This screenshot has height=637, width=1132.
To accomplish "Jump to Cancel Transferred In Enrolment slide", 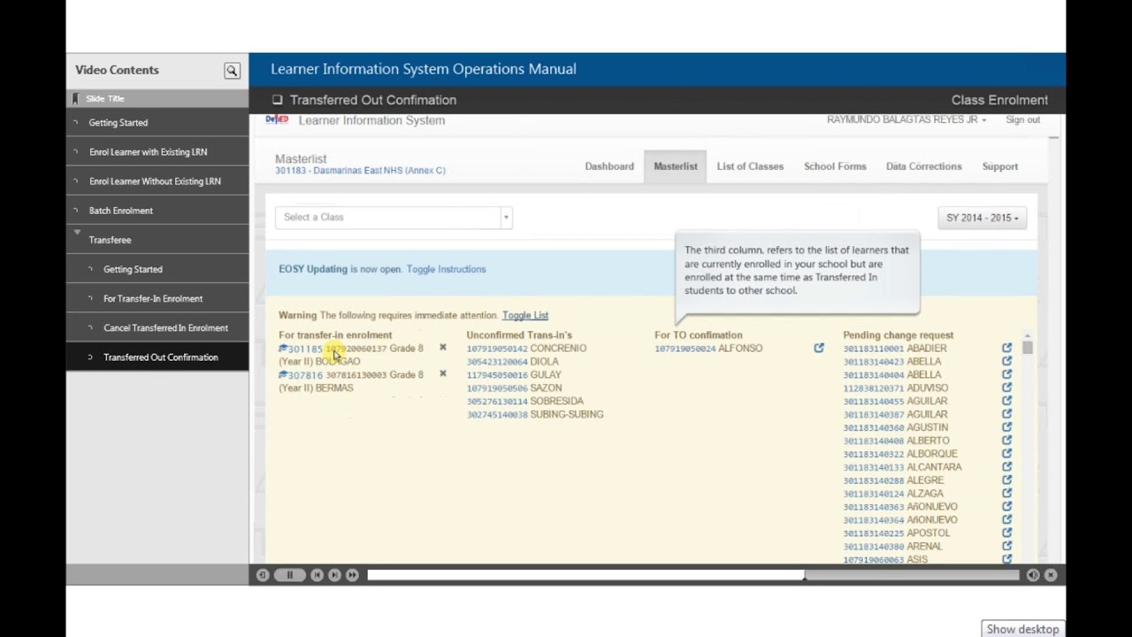I will pos(165,328).
